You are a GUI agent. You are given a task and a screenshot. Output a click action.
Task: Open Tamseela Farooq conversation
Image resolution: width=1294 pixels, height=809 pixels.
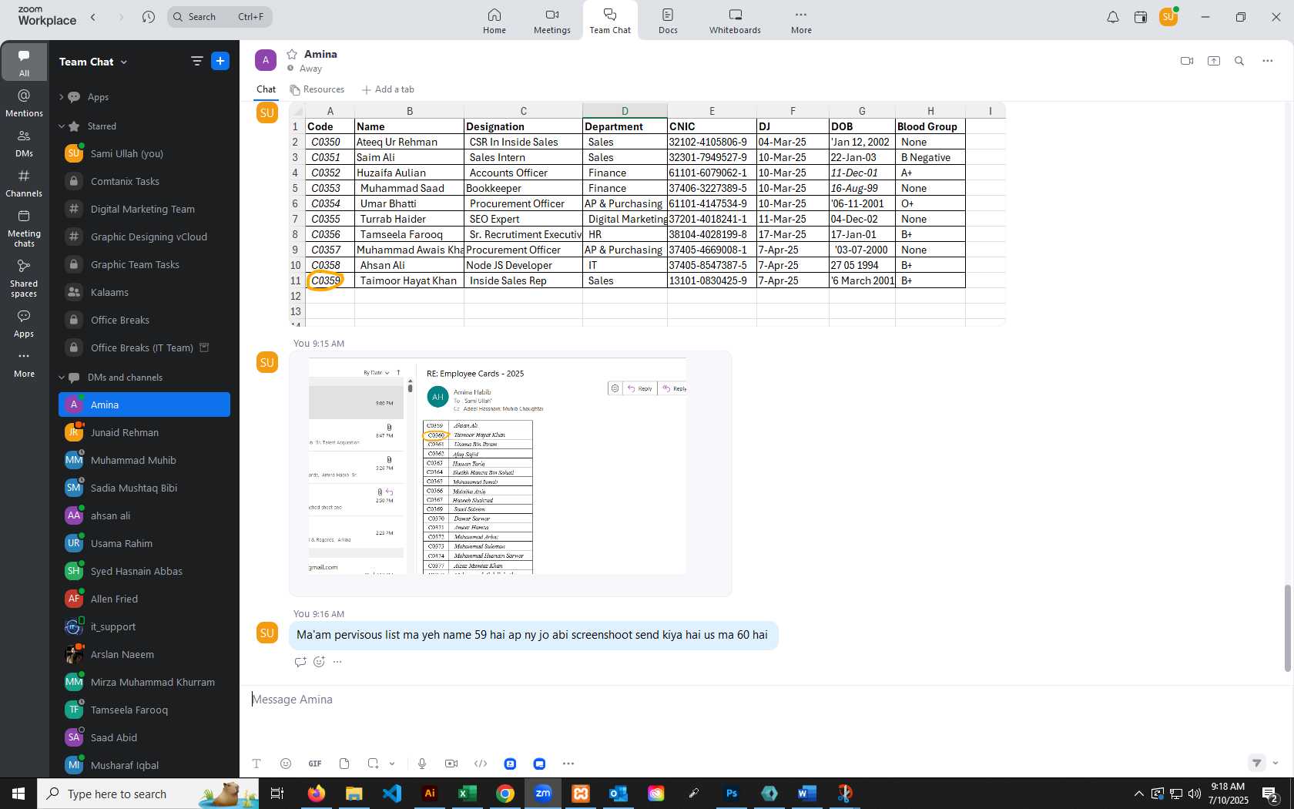coord(144,710)
